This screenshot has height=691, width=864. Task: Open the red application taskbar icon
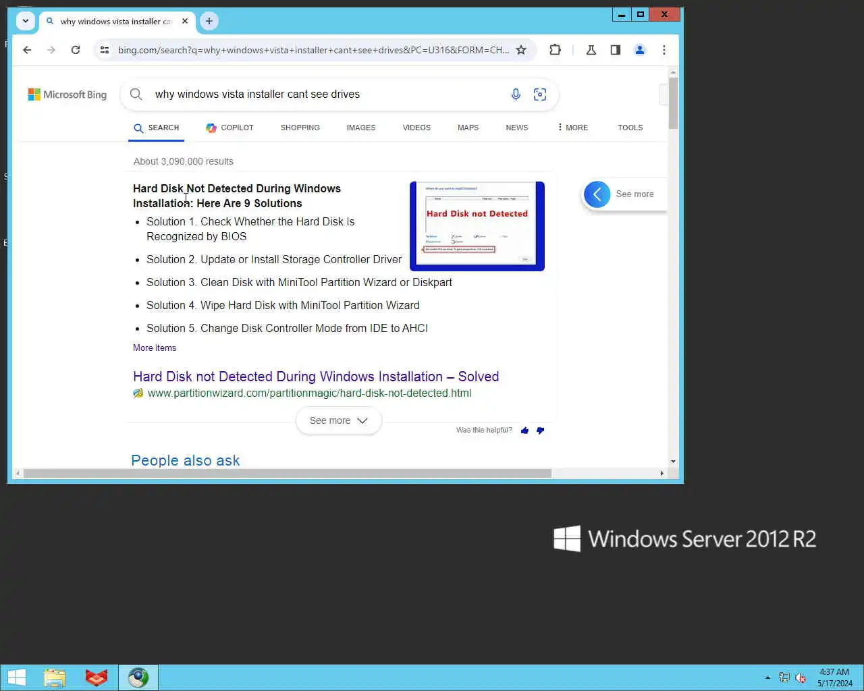(97, 678)
